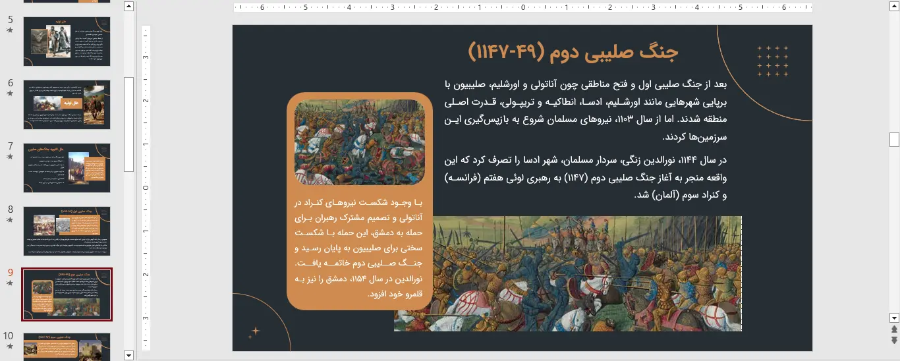Click the animation star under slide 6

pos(10,94)
